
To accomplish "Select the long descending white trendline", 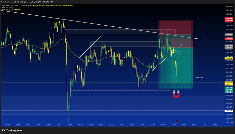I will coord(101,25).
